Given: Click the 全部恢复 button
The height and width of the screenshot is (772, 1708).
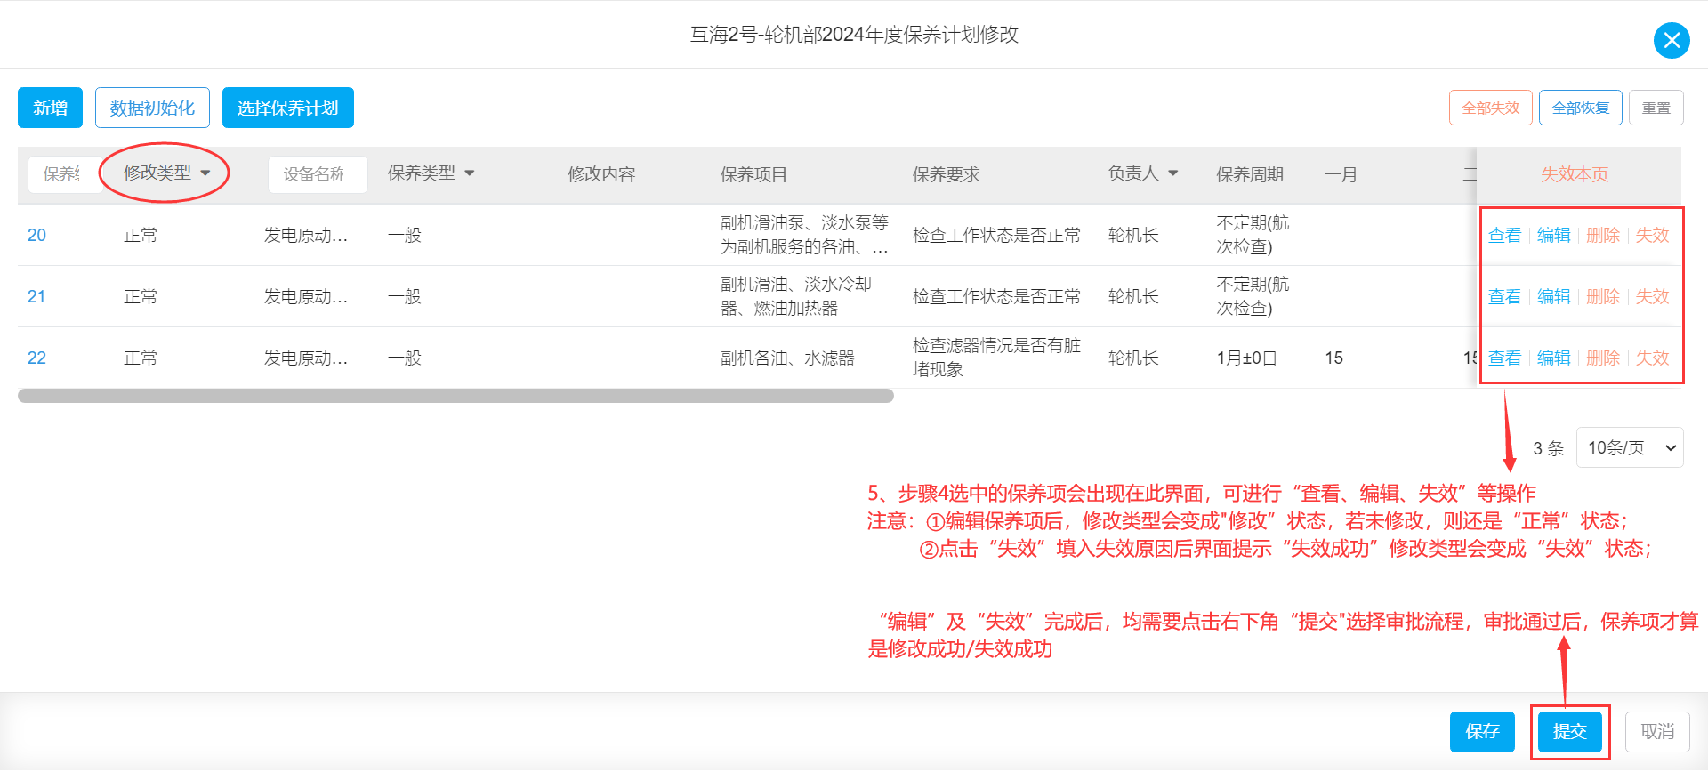Looking at the screenshot, I should click(x=1581, y=108).
